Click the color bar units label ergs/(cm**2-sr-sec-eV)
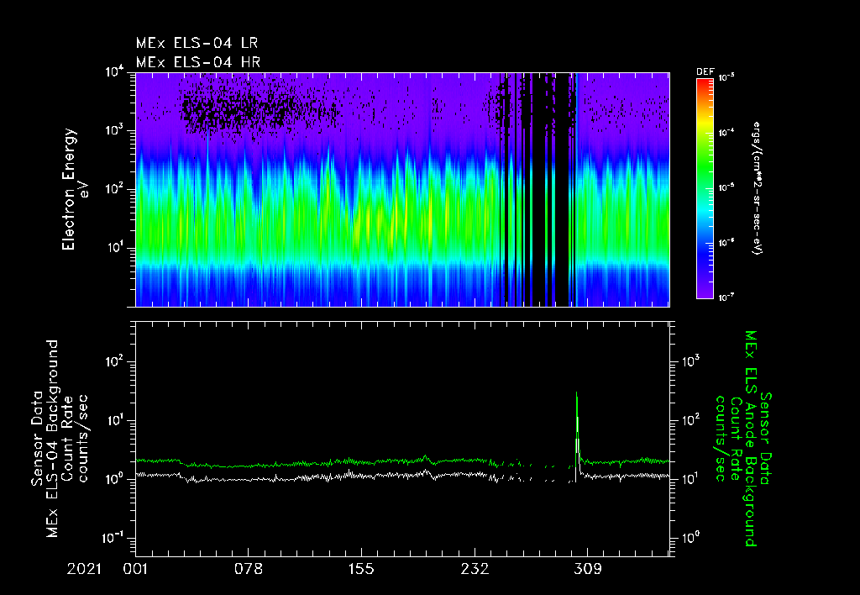Viewport: 860px width, 595px height. click(x=757, y=188)
